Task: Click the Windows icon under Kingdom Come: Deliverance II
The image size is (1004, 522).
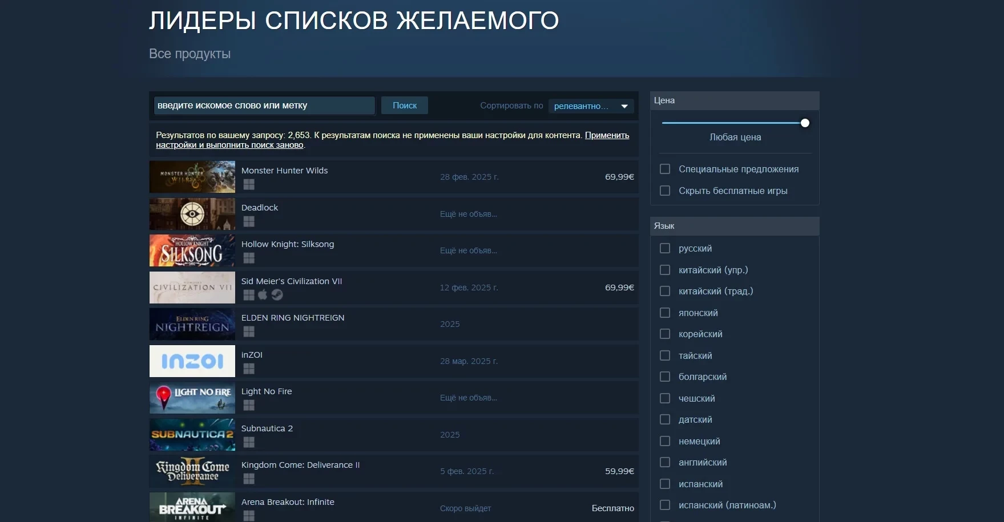Action: [249, 479]
